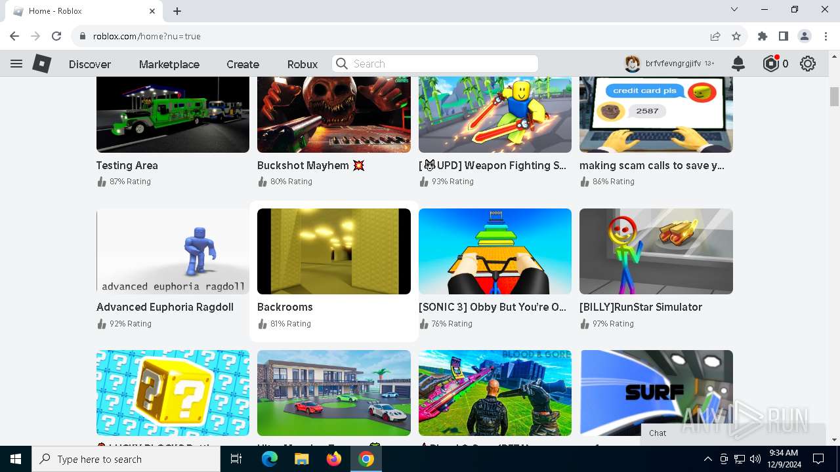
Task: Open the Buckshot Mayhem thumbnail
Action: (x=334, y=115)
